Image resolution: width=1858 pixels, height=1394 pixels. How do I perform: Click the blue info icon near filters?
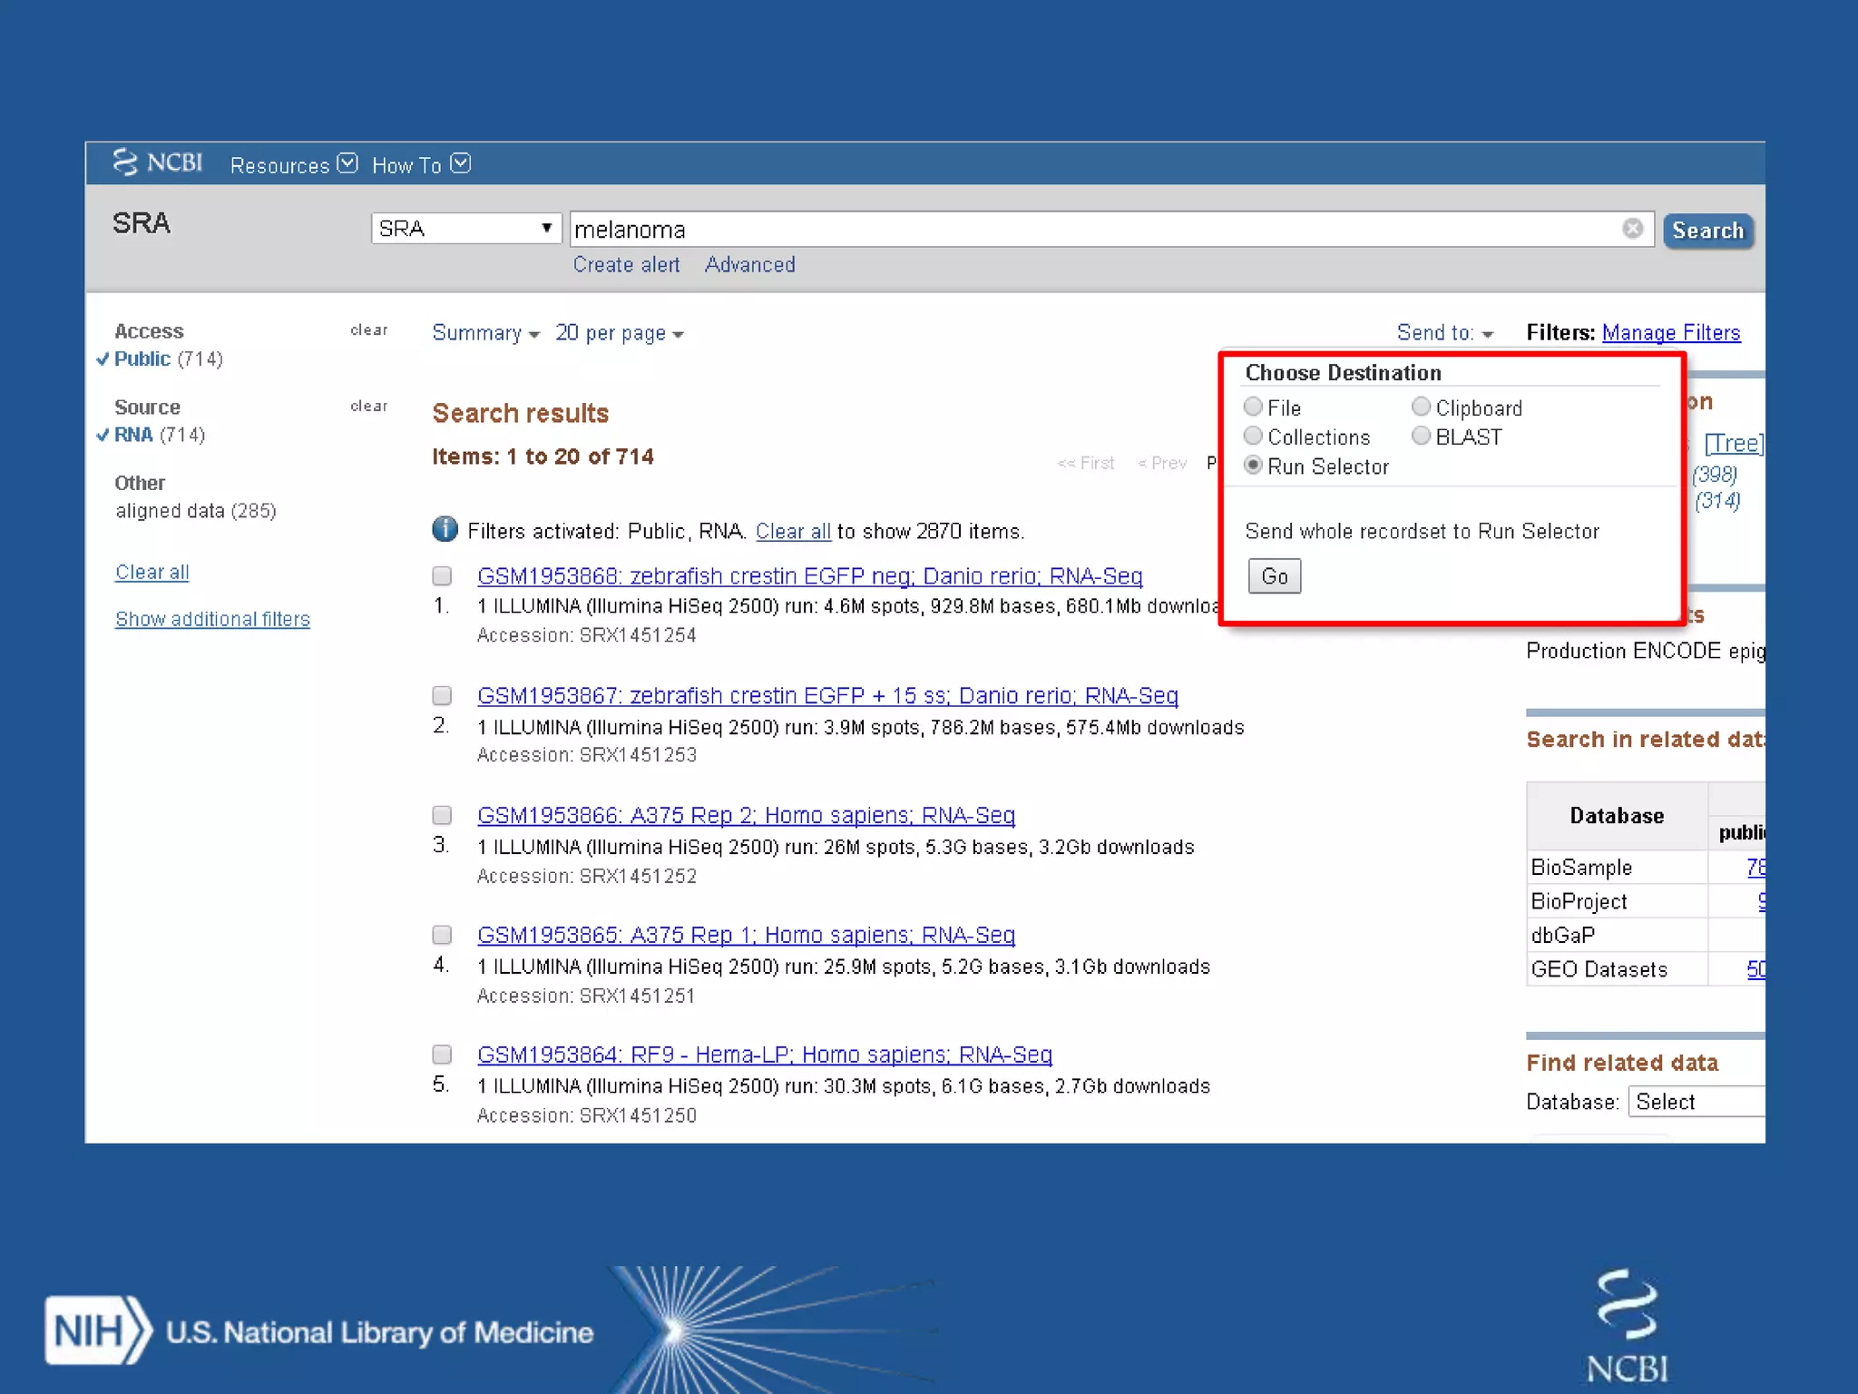coord(445,529)
